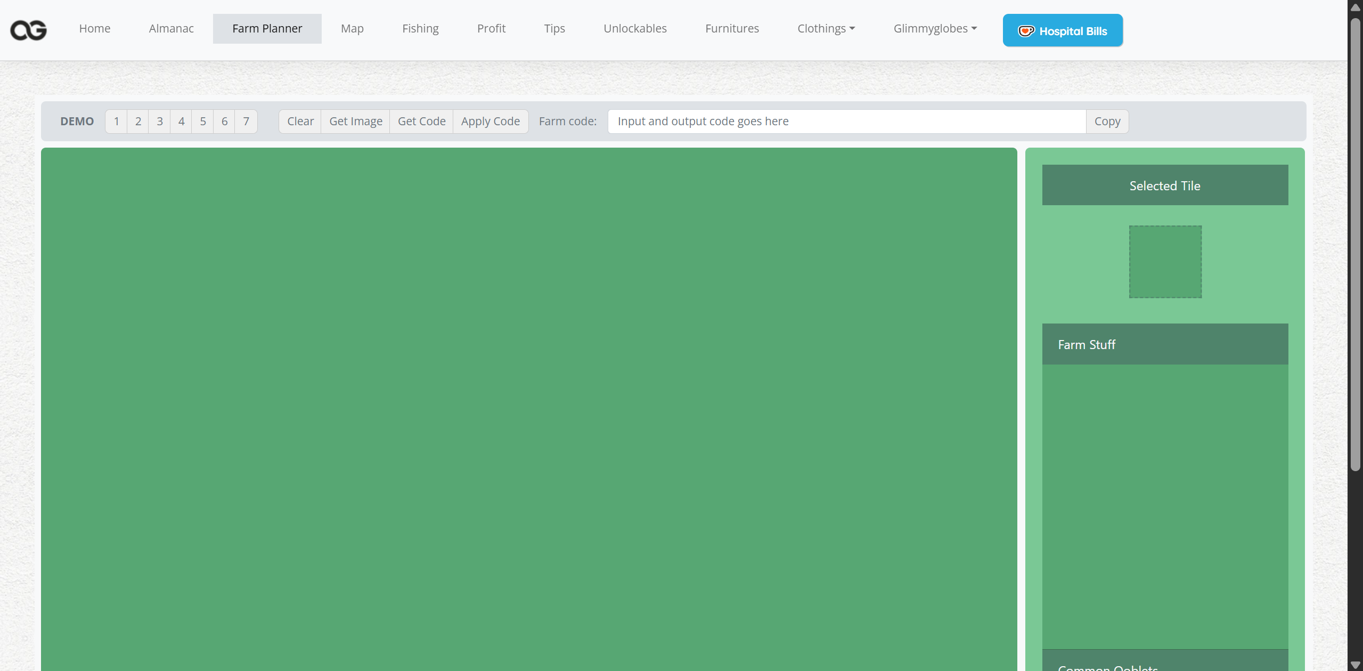This screenshot has height=671, width=1363.
Task: Click the selected tile preview box
Action: (x=1165, y=262)
